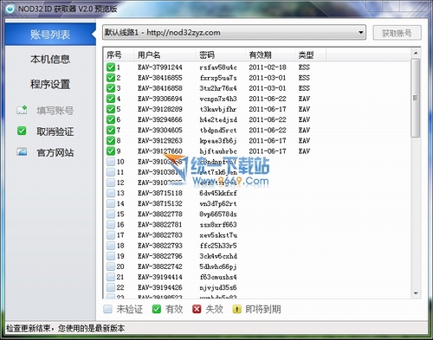Image resolution: width=433 pixels, height=340 pixels.
Task: Select password kpeae3fb6j in row 8
Action: click(218, 141)
